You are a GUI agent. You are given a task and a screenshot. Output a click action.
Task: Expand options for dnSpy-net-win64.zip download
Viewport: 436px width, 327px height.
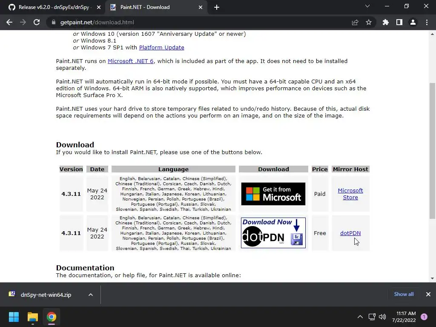click(91, 295)
